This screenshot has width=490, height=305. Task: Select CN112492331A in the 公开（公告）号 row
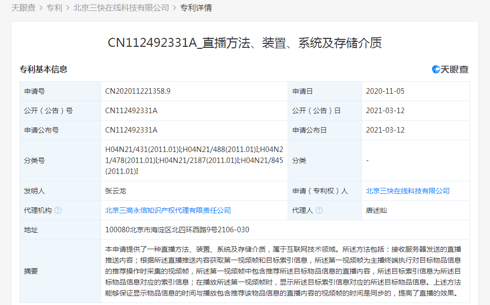point(131,111)
